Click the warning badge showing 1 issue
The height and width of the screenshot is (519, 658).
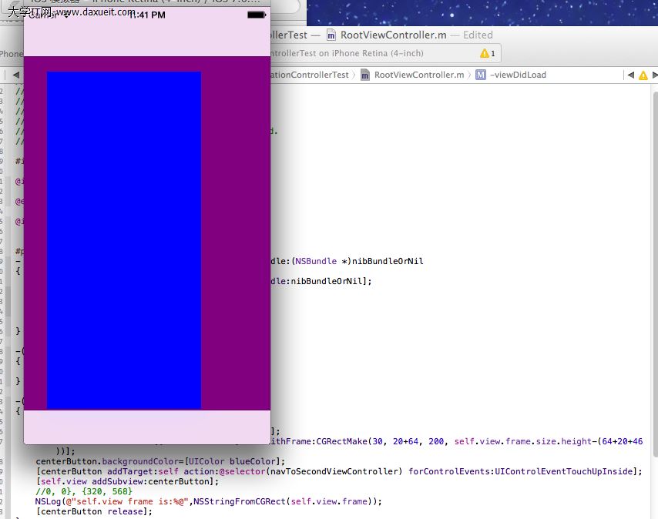[488, 53]
